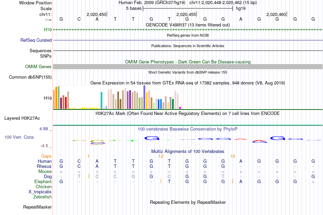Click the GTEx Gene Expression title text
Image resolution: width=323 pixels, height=215 pixels.
(188, 83)
